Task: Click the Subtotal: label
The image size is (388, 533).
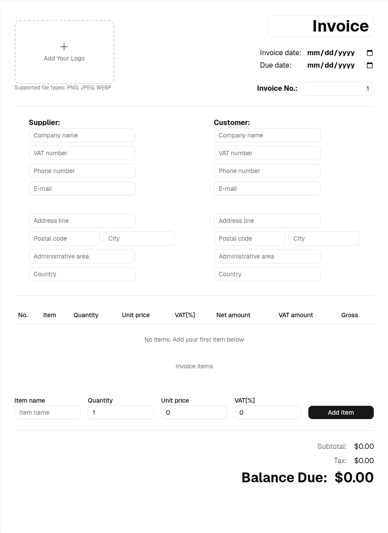Action: (332, 446)
